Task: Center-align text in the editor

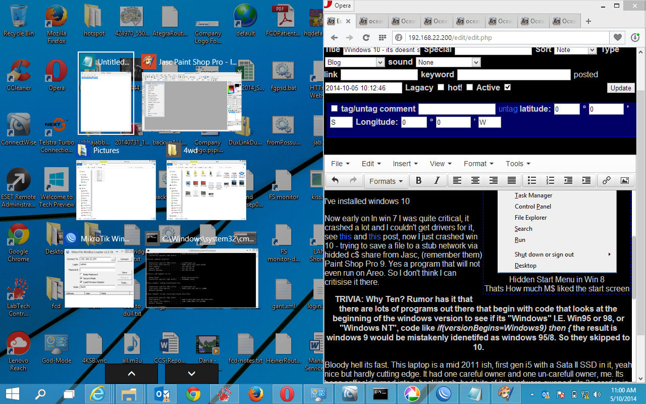Action: pyautogui.click(x=475, y=181)
